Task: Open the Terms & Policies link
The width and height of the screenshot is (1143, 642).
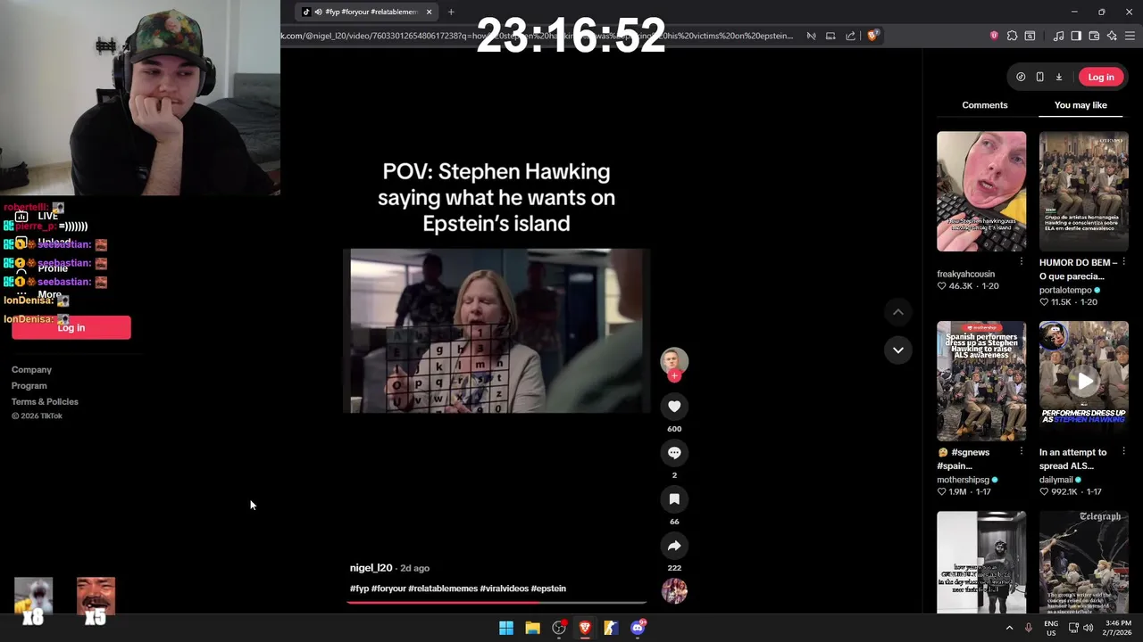Action: tap(45, 401)
